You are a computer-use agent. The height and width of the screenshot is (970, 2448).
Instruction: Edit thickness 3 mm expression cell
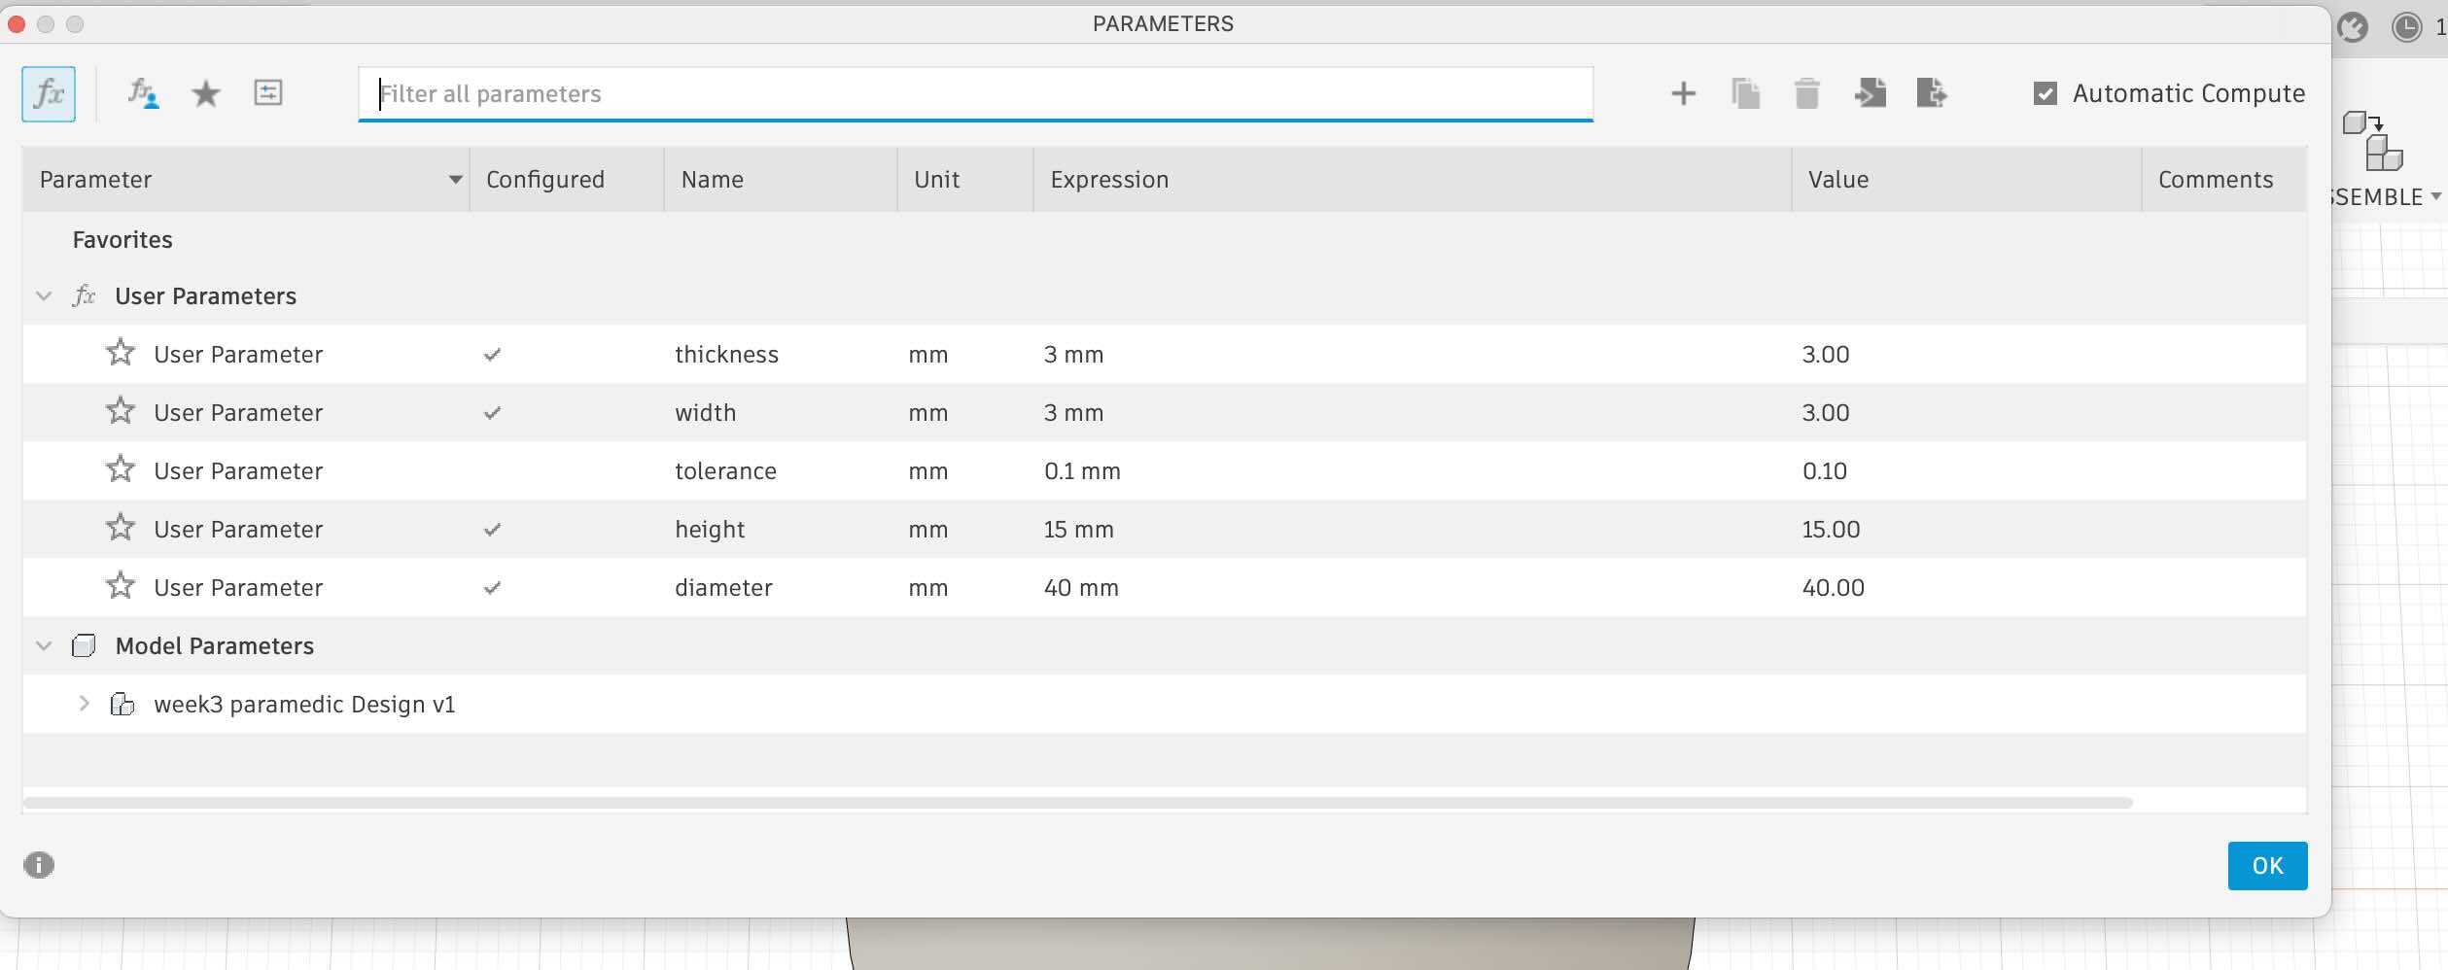1413,355
